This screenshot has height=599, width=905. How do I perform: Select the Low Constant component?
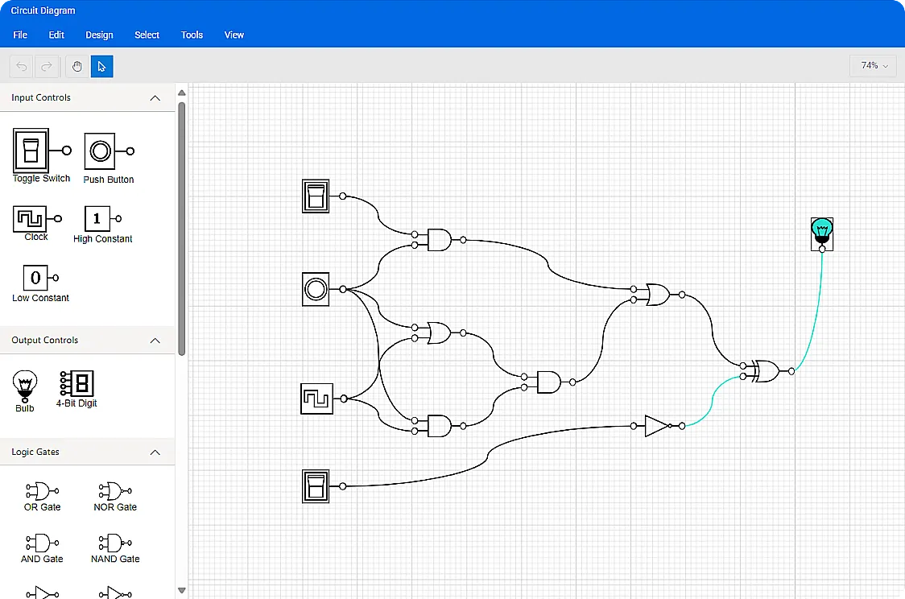(35, 279)
